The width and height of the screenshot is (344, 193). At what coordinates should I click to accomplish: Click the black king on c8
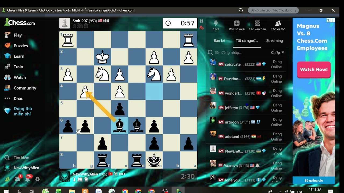(x=154, y=160)
